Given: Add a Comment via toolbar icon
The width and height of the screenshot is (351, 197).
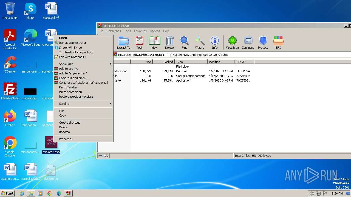Looking at the screenshot, I should (248, 43).
